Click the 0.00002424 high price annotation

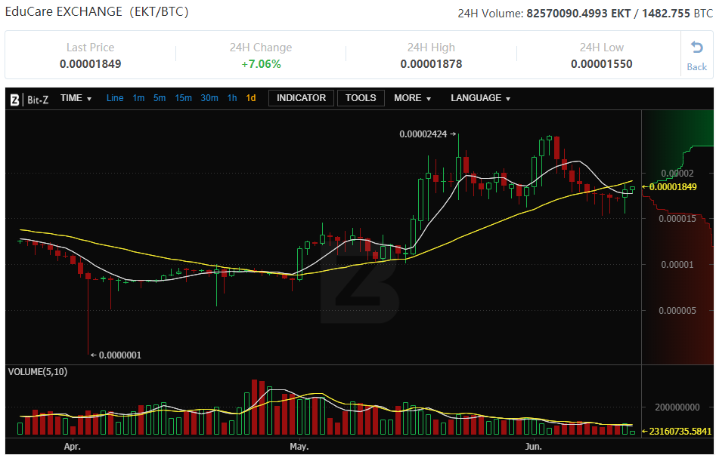pos(423,134)
